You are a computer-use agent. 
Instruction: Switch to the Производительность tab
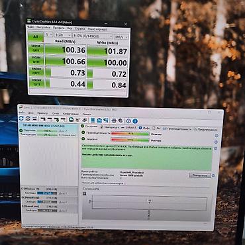(177, 128)
